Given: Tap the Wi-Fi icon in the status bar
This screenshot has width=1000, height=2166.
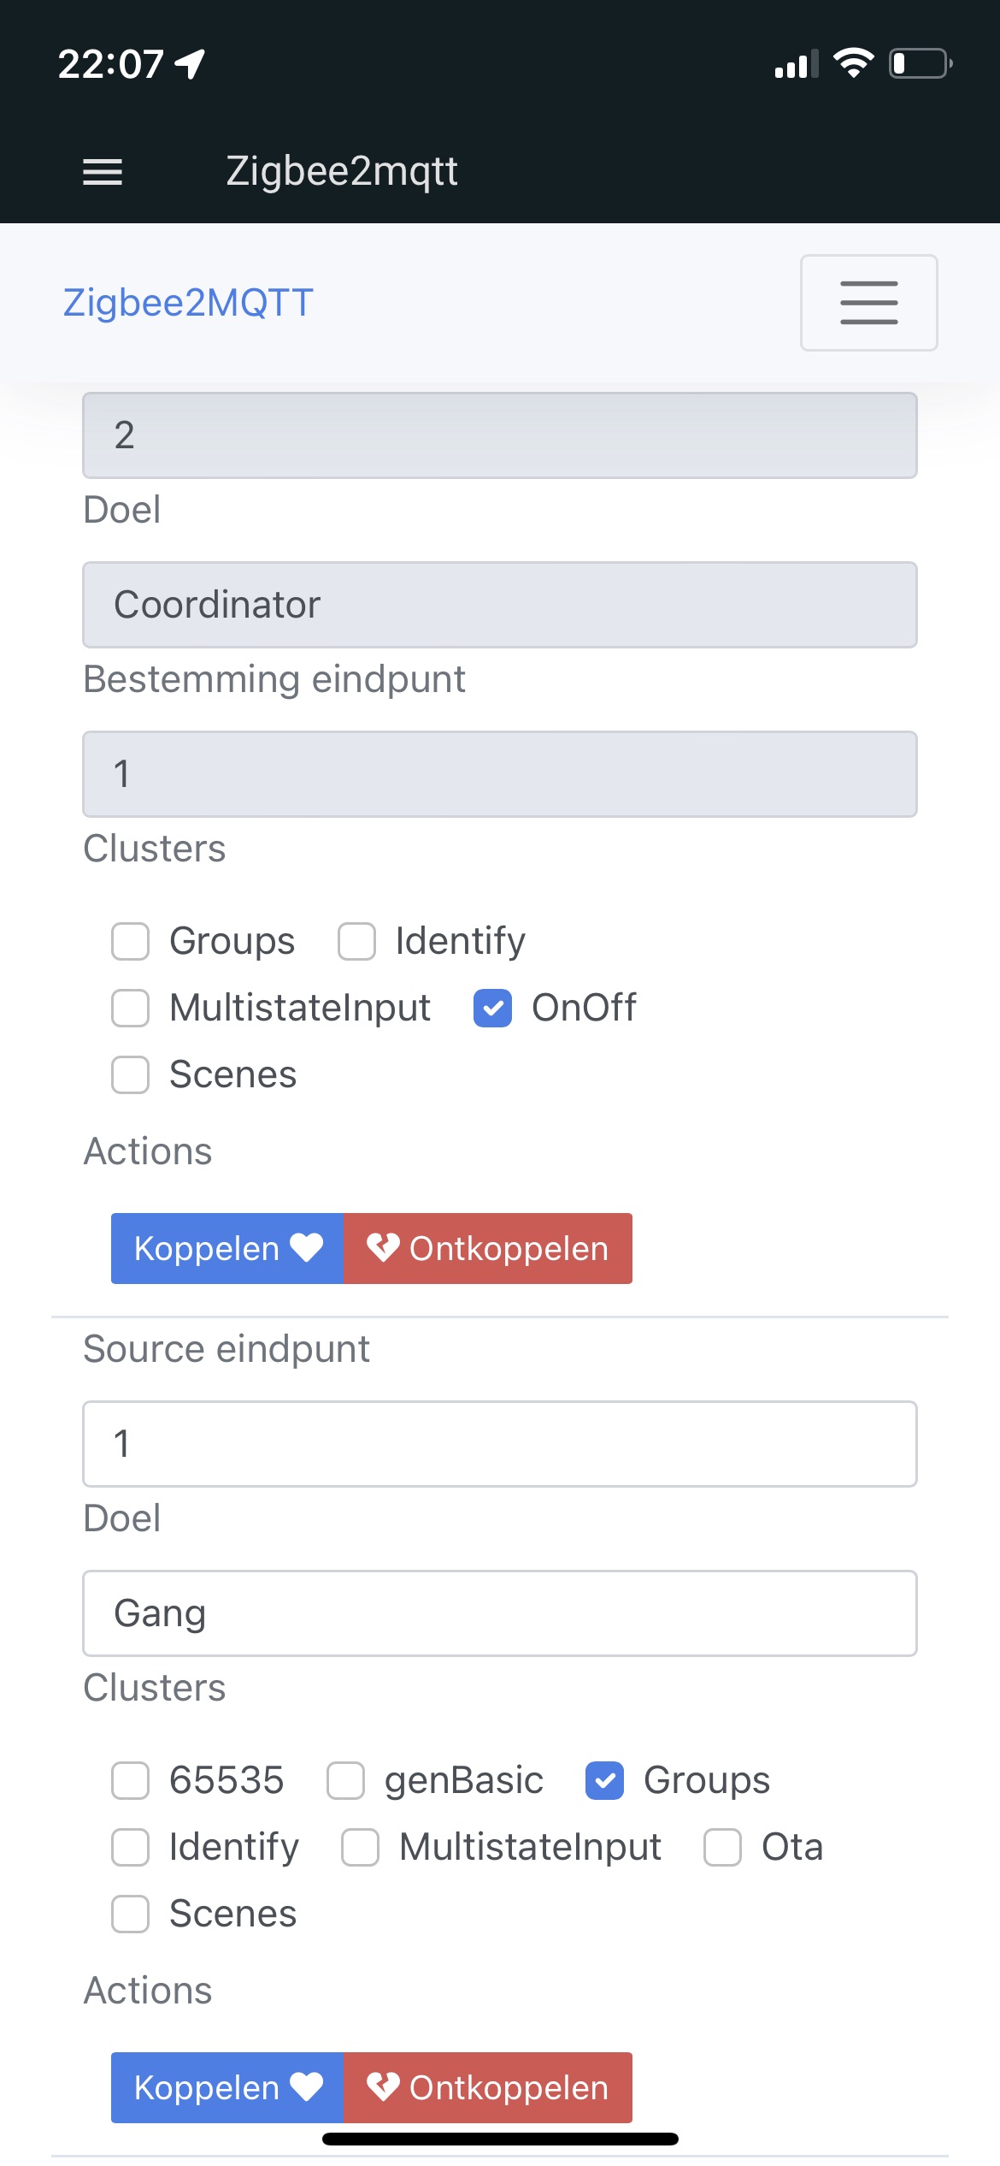Looking at the screenshot, I should pyautogui.click(x=855, y=62).
